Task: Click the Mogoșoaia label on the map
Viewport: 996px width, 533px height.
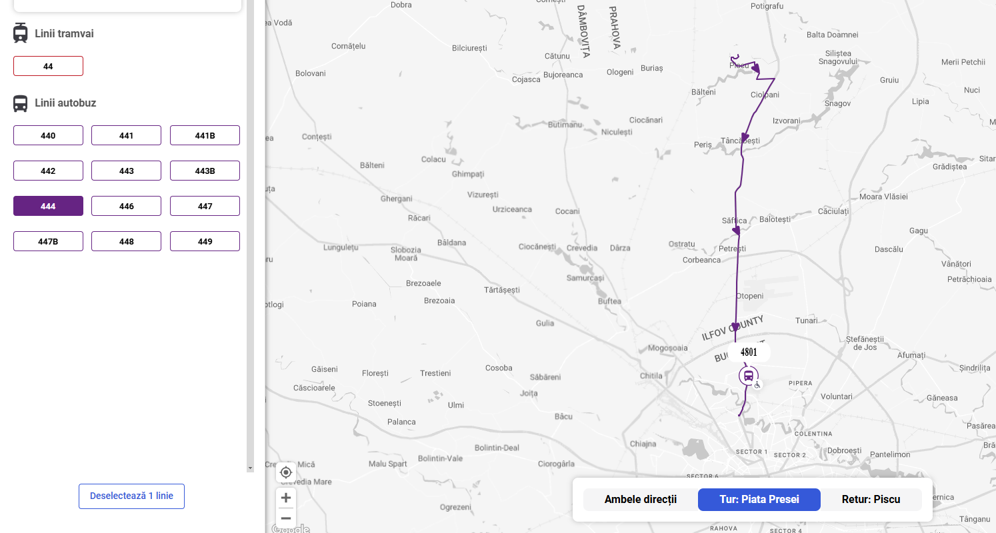Action: (x=668, y=348)
